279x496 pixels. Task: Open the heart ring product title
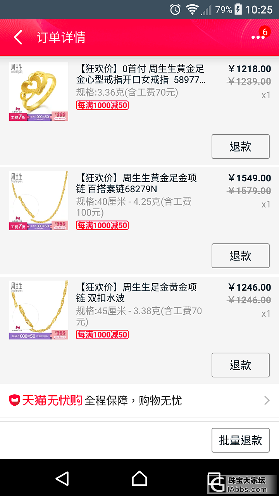pos(141,74)
